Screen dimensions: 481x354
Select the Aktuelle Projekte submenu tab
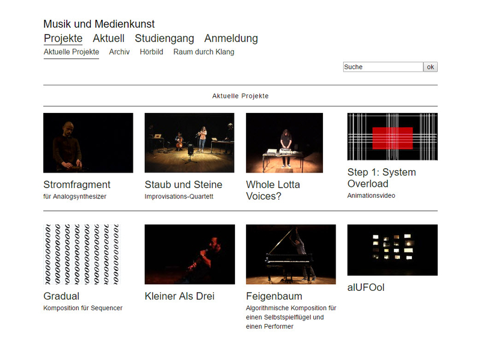coord(71,52)
